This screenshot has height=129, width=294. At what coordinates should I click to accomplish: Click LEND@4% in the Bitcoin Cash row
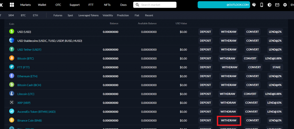[275, 85]
